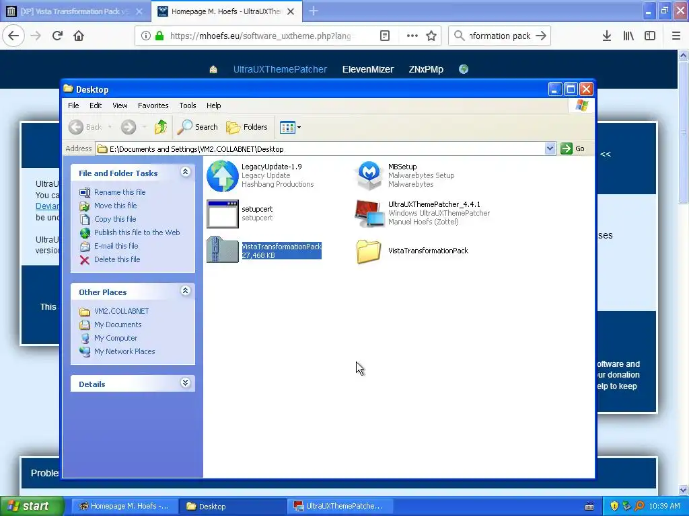This screenshot has height=516, width=689.
Task: Click the security shield tray icon
Action: [x=614, y=506]
